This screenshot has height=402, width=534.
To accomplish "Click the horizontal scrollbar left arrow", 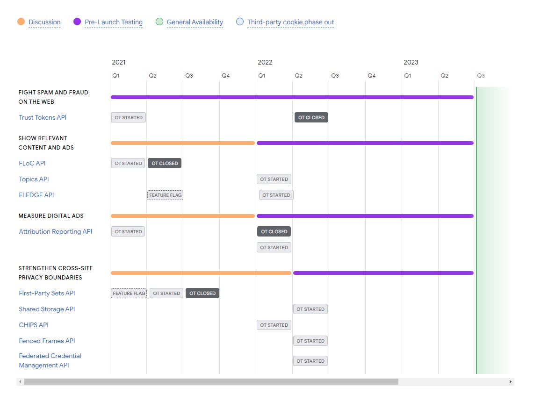I will [x=20, y=381].
